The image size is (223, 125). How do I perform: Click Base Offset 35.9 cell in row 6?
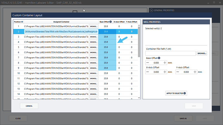(106, 53)
